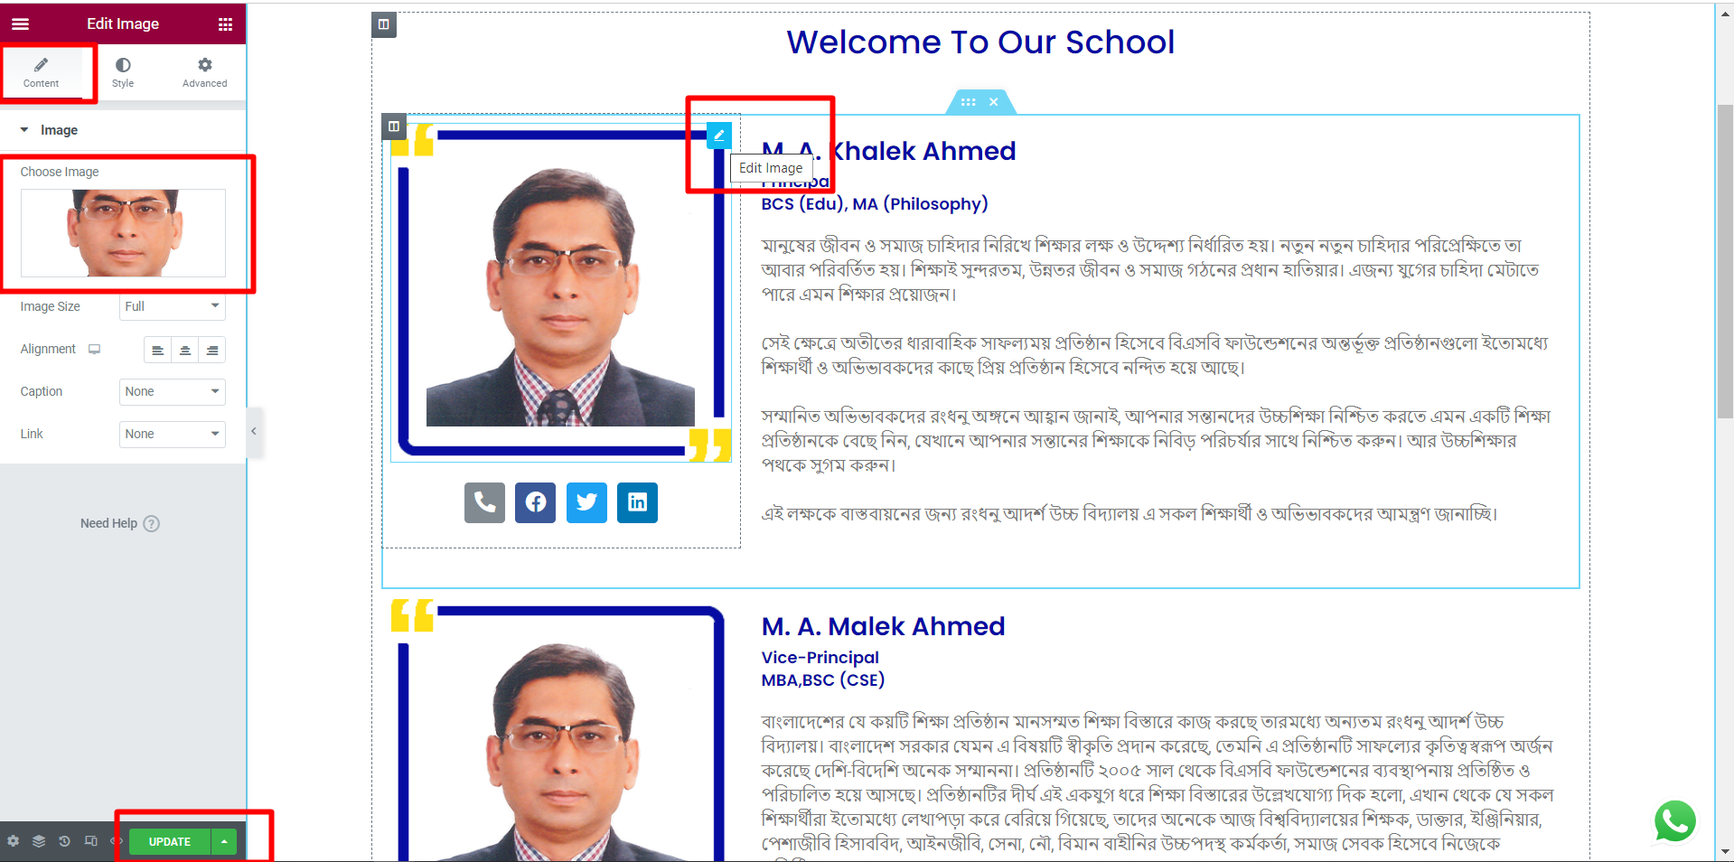Click the blue Edit Image pencil handle
This screenshot has height=862, width=1734.
(719, 136)
